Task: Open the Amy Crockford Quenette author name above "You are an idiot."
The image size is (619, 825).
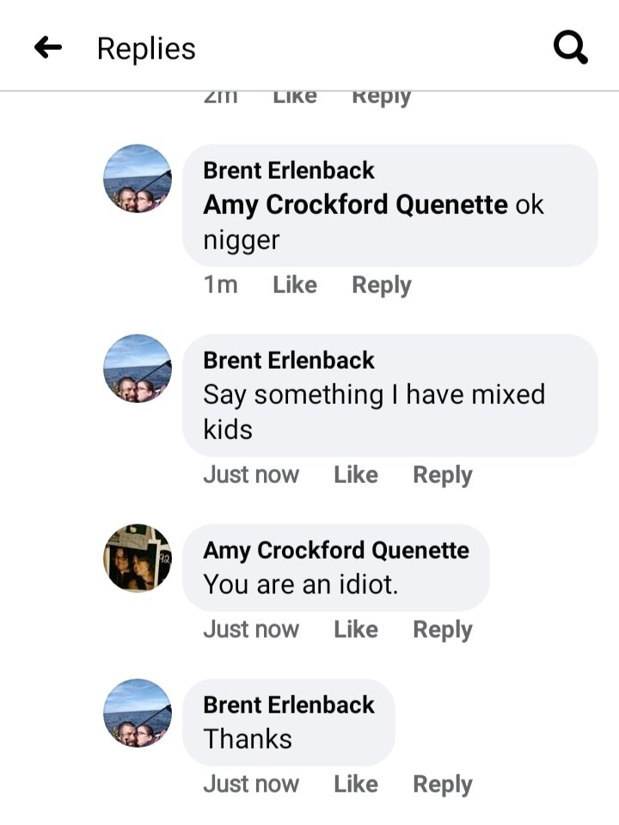Action: (336, 550)
